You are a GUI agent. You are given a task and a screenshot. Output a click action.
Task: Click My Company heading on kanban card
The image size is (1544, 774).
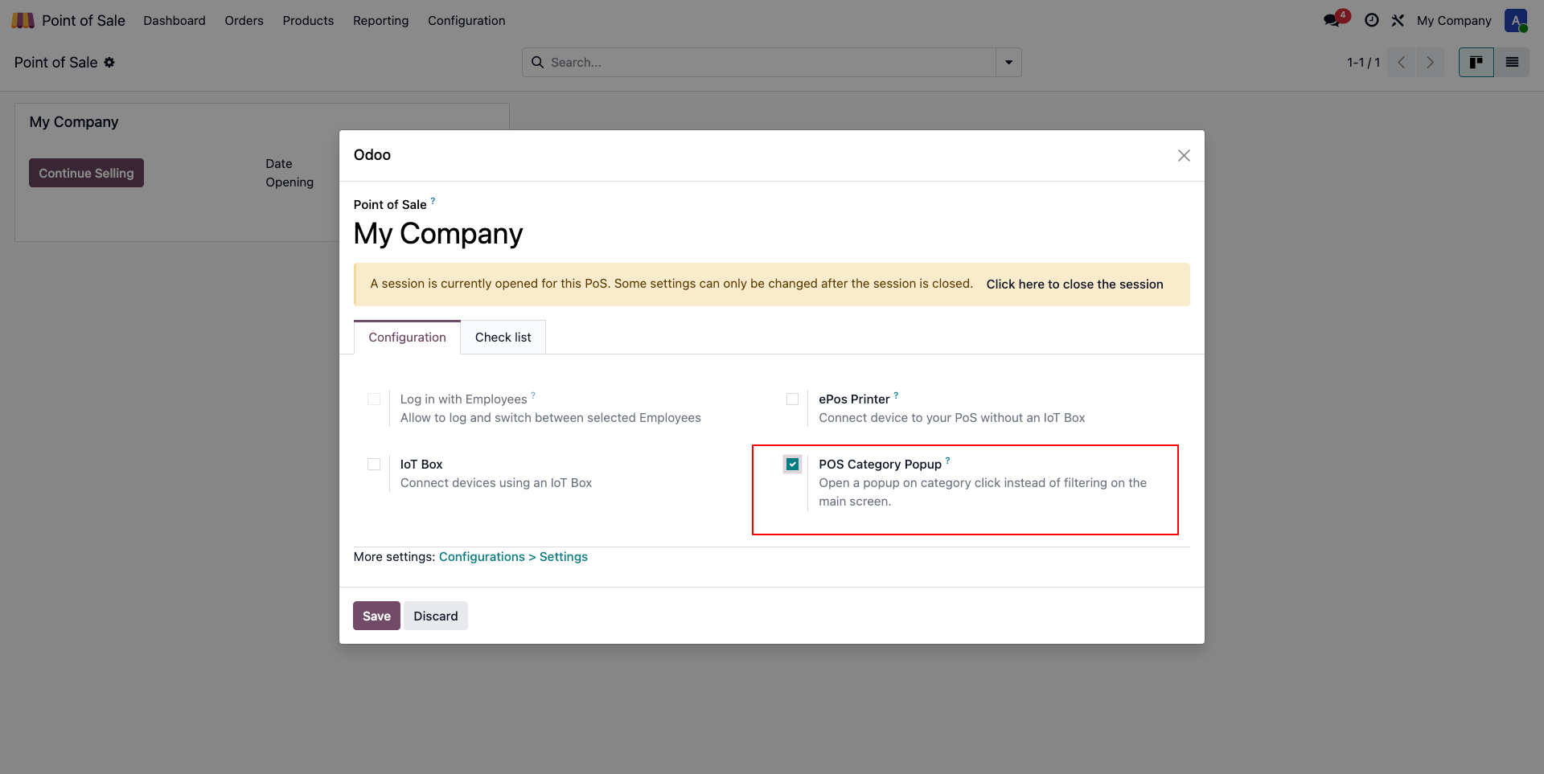click(74, 121)
